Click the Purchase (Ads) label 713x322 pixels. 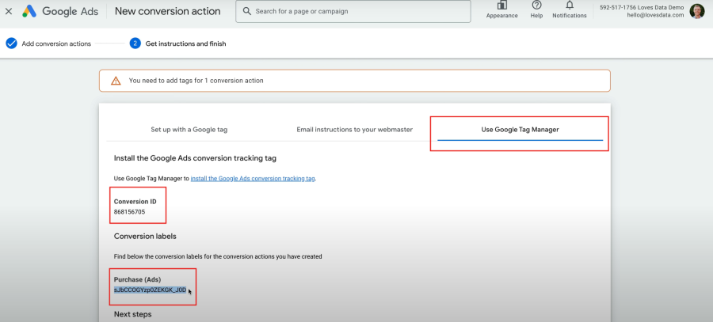pos(137,280)
